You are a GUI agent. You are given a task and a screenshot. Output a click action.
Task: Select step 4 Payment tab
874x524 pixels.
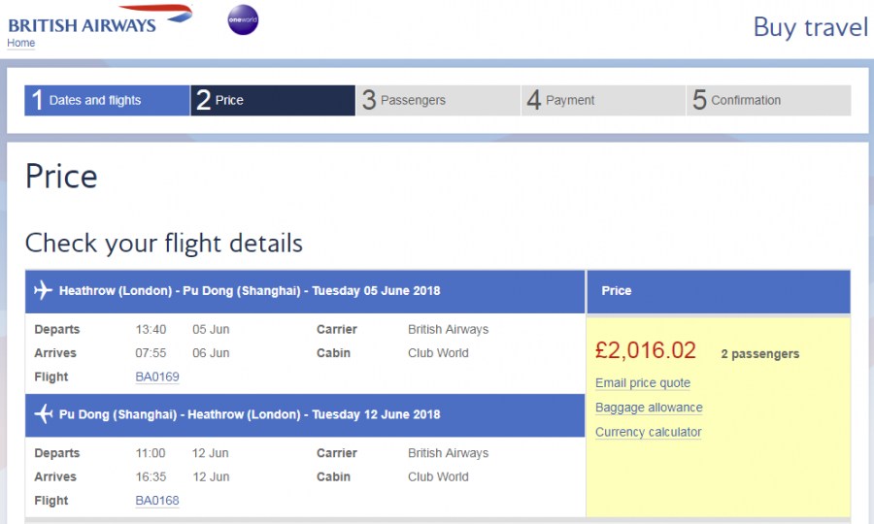602,100
